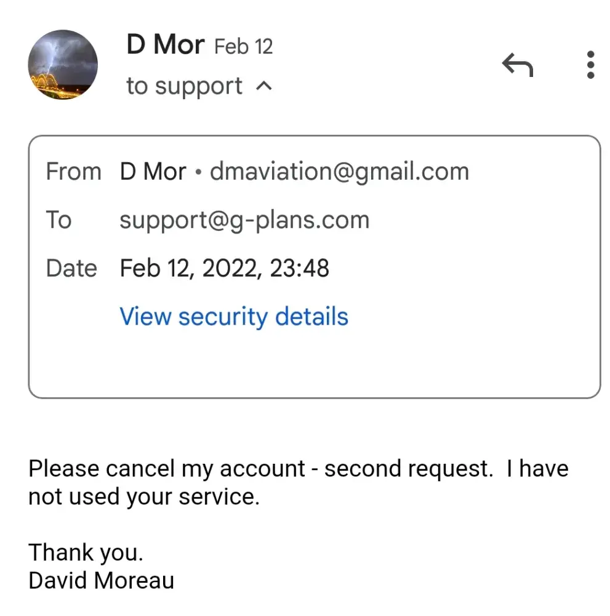Tap the "to support" recipient summary
This screenshot has width=610, height=616.
184,86
